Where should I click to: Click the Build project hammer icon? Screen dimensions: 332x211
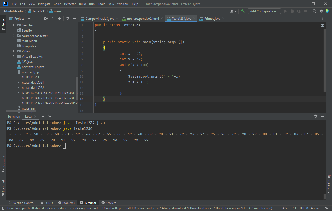[x=243, y=11]
